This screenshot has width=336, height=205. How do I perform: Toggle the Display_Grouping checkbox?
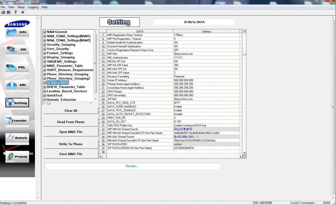[45, 58]
